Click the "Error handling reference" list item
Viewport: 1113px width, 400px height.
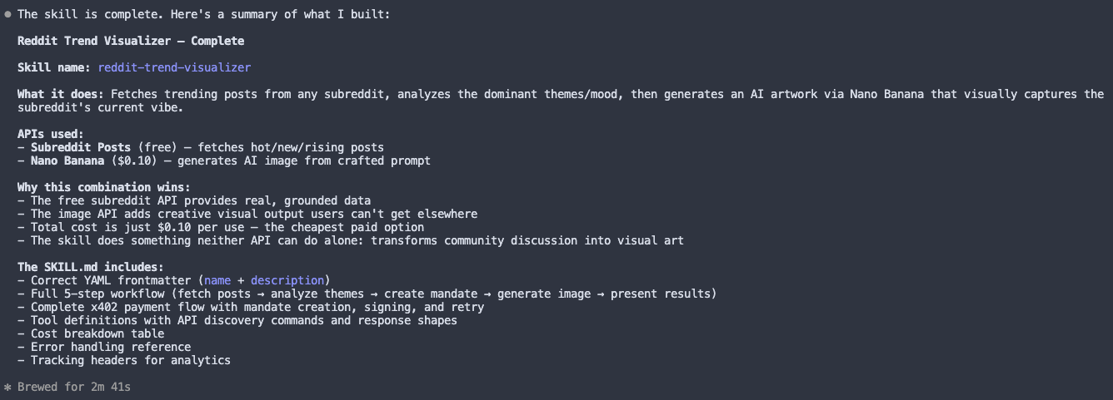(110, 347)
